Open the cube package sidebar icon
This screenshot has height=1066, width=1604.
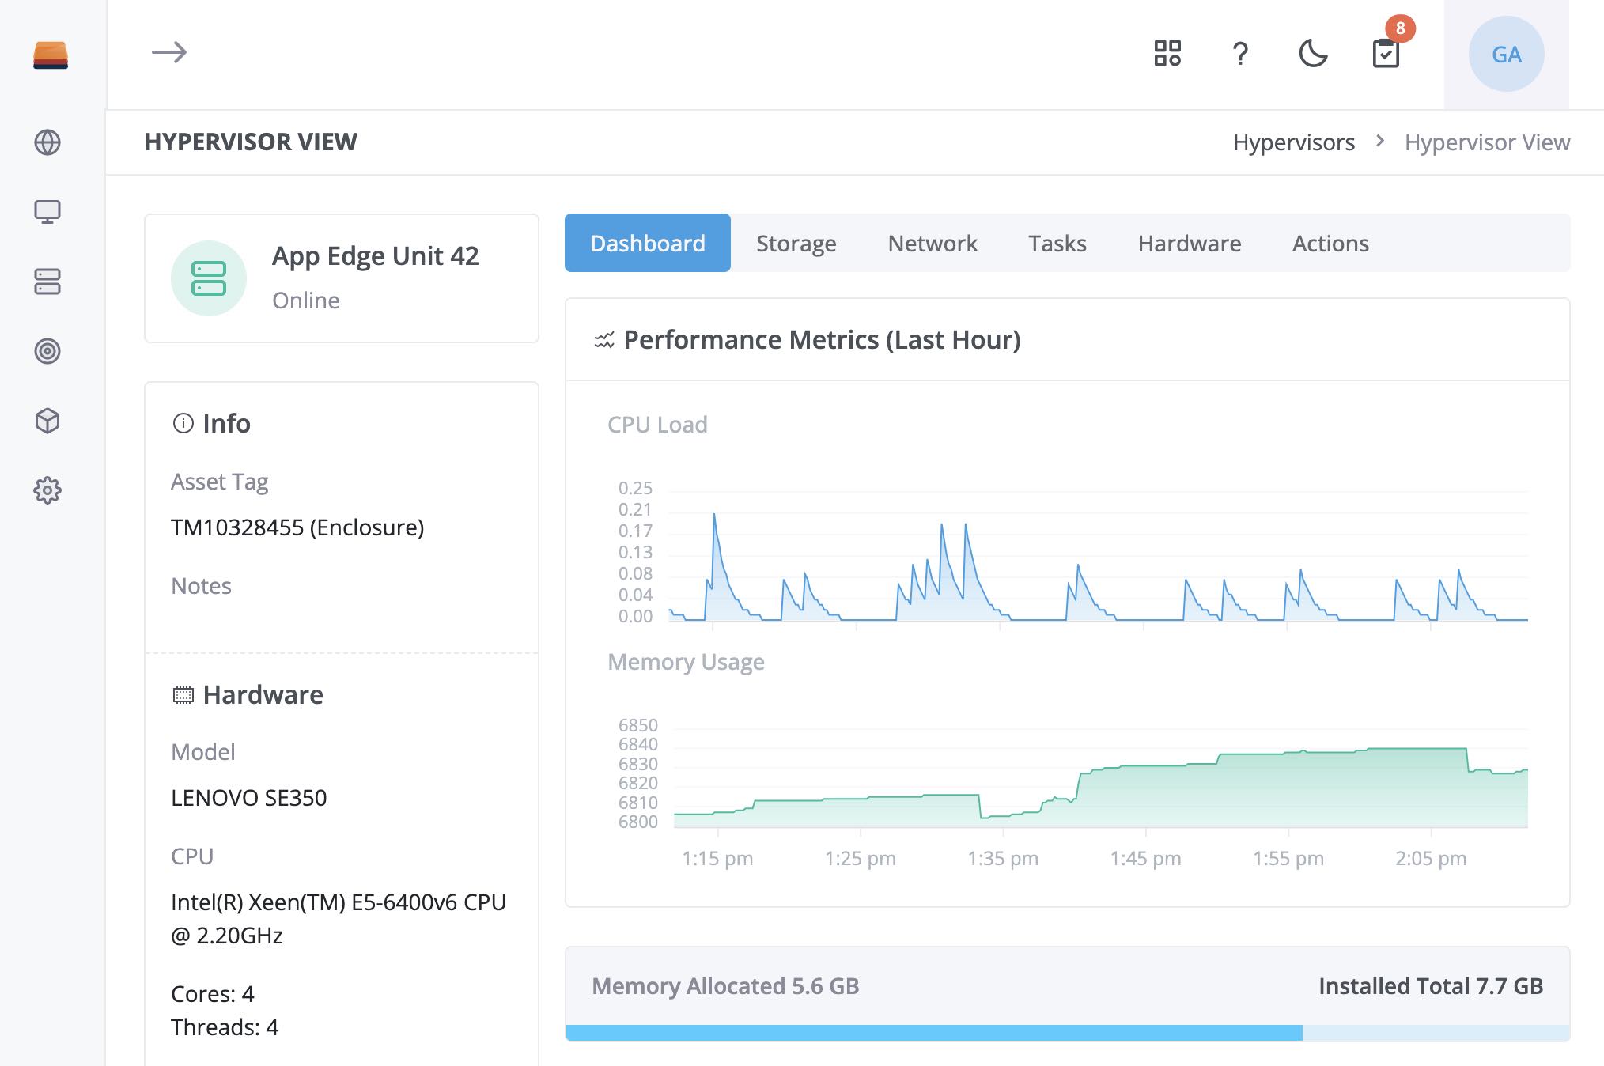click(47, 421)
